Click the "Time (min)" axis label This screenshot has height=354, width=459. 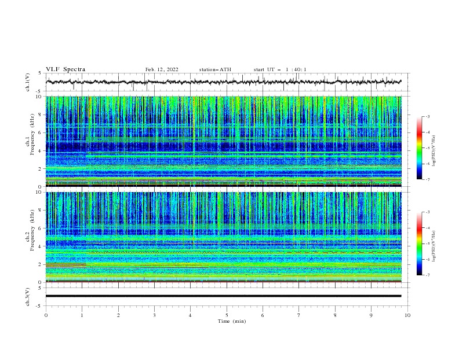point(232,321)
